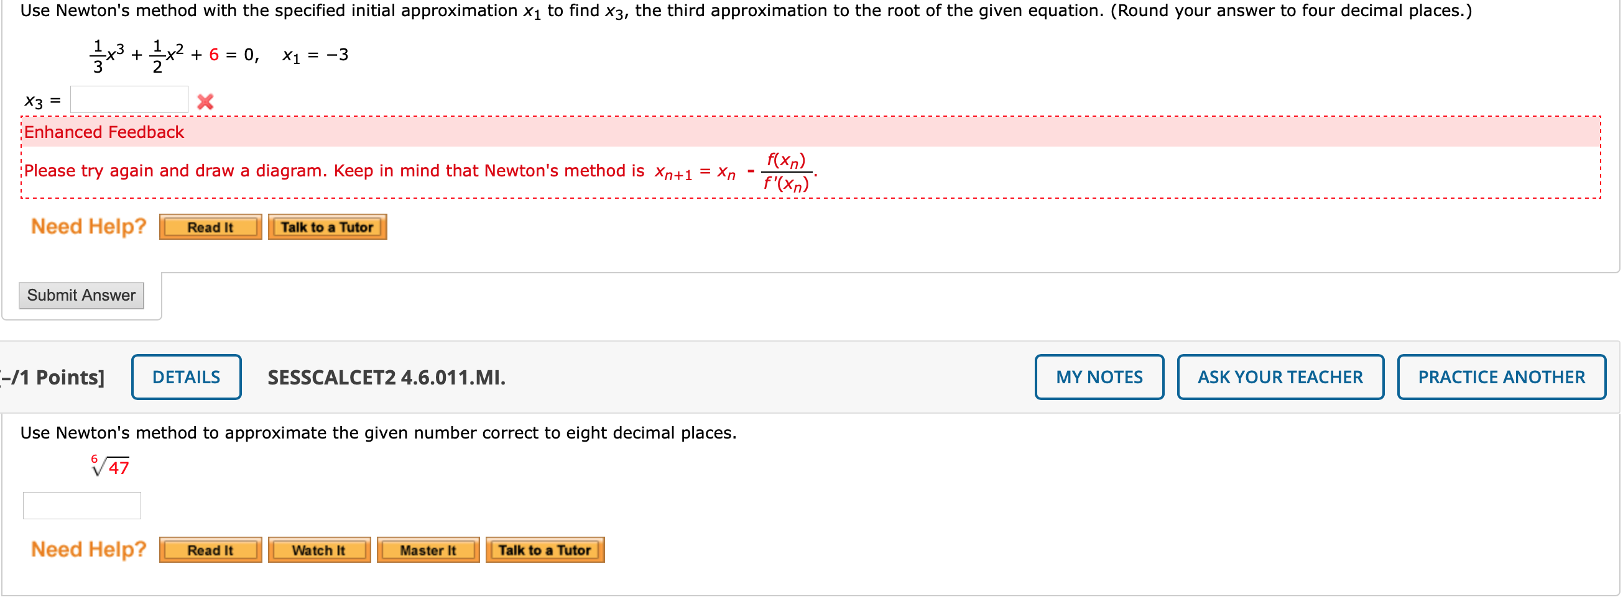Click the sixth-root of 47 answer box
This screenshot has width=1623, height=605.
[x=81, y=505]
